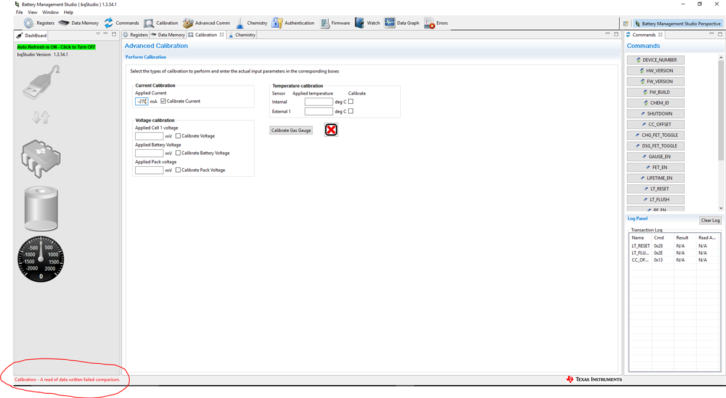Open the Window menu
The image size is (726, 398).
(50, 12)
